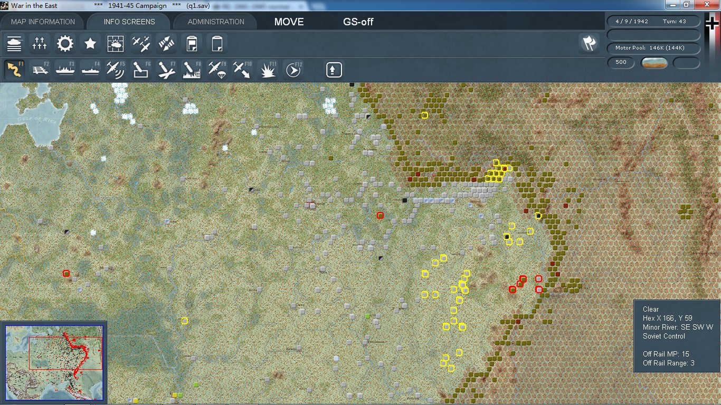Screen dimensions: 721x405
Task: Click the weather landscape thumbnail
Action: pyautogui.click(x=654, y=63)
